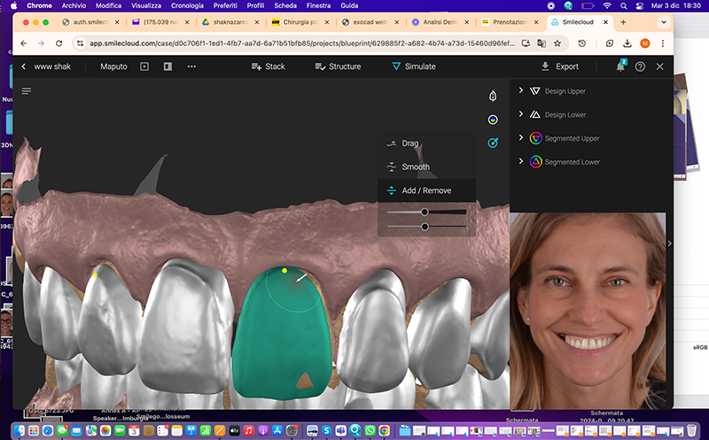Toggle the Segmented Upper rainbow icon
Screen dimensions: 709x440
pyautogui.click(x=535, y=138)
